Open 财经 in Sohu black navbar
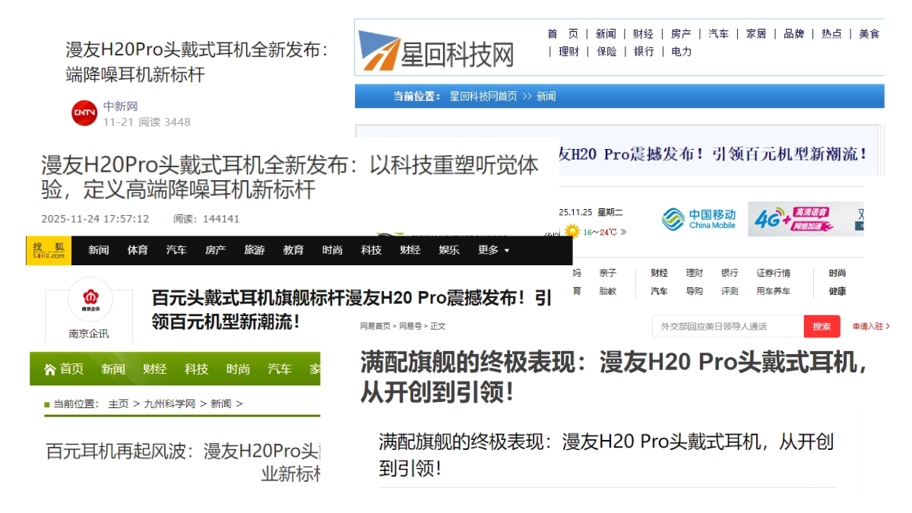The image size is (912, 513). pos(410,250)
